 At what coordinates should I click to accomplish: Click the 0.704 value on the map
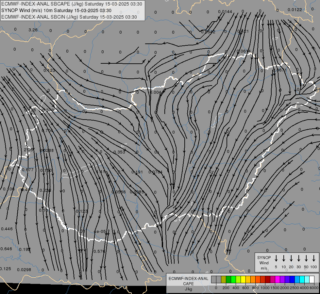click(x=47, y=130)
